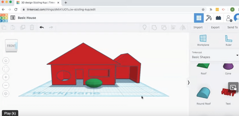Collapse the shapes panel with chevron

pyautogui.click(x=189, y=83)
